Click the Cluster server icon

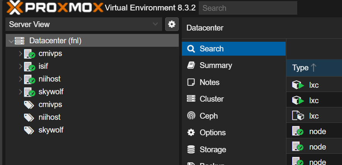(x=191, y=99)
